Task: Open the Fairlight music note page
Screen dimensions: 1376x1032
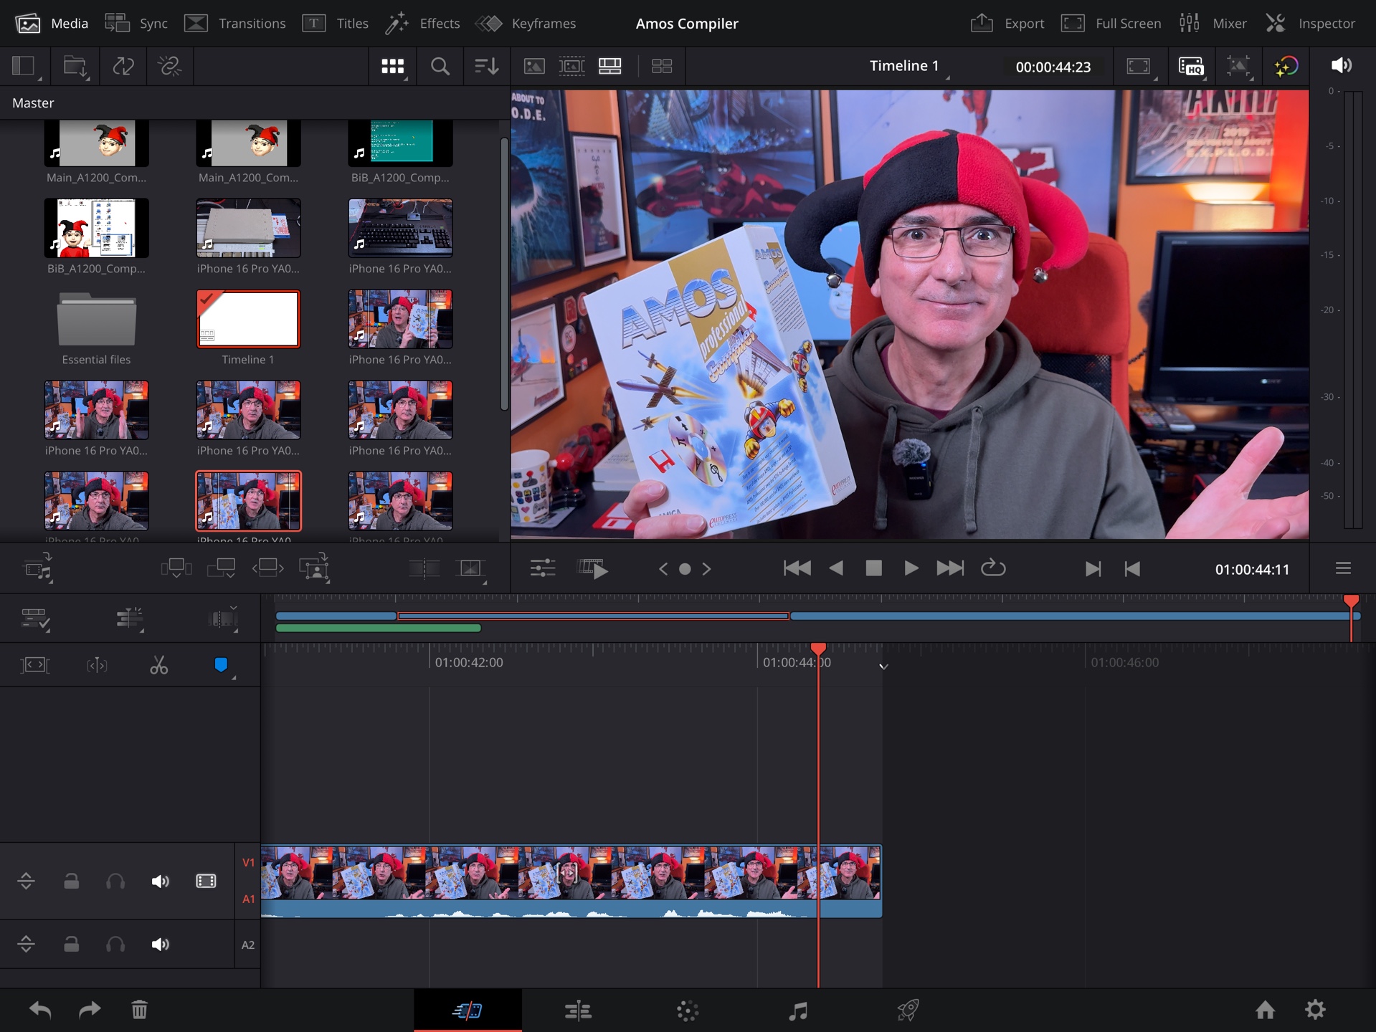Action: (797, 1010)
